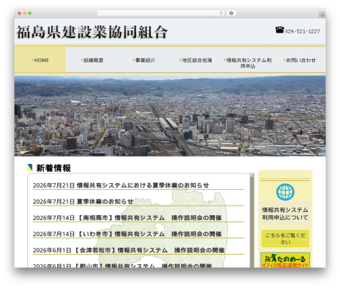Open the お問い合わせ contact page

pos(299,60)
